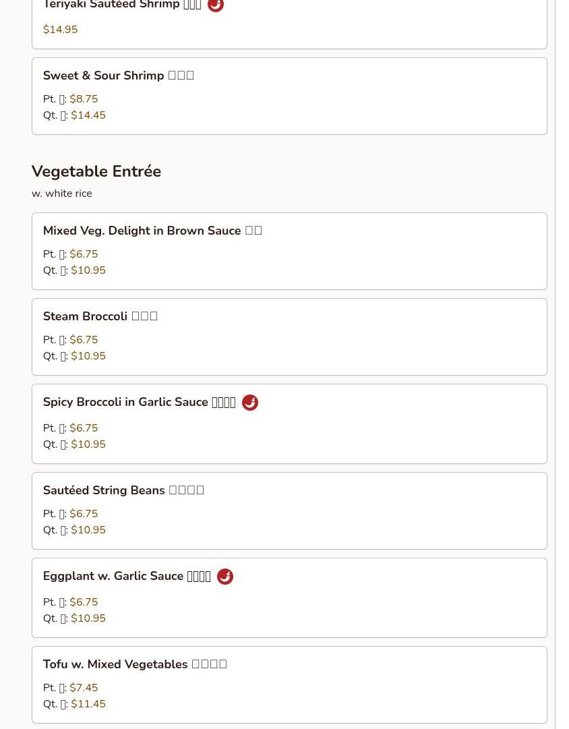Click spicy pepper icon on Spicy Broccoli

pos(250,403)
